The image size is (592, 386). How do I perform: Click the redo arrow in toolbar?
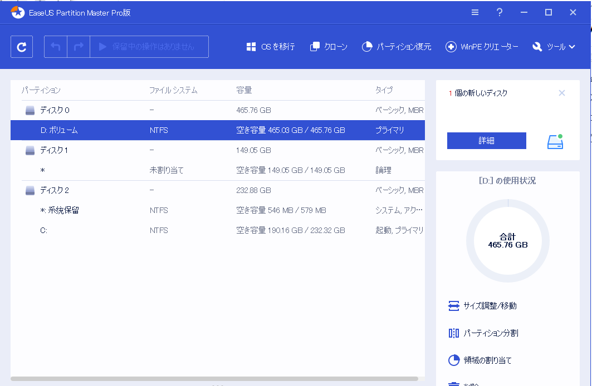coord(79,47)
